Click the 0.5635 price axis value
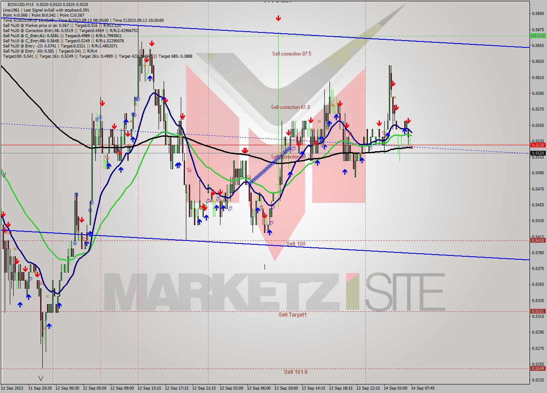The width and height of the screenshot is (547, 393). 538,62
